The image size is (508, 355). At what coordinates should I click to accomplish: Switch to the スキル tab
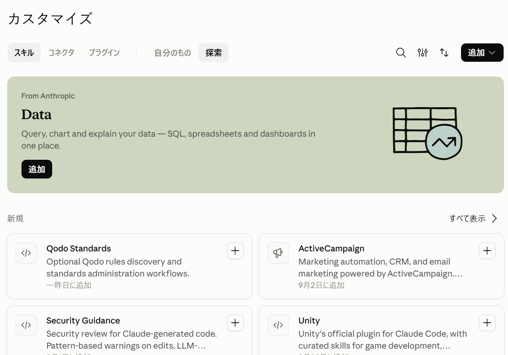point(24,53)
